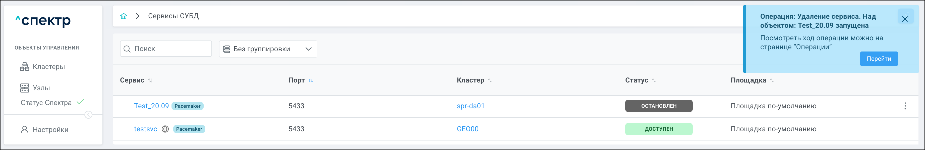The height and width of the screenshot is (150, 925).
Task: Open the Без группировки dropdown
Action: [268, 49]
